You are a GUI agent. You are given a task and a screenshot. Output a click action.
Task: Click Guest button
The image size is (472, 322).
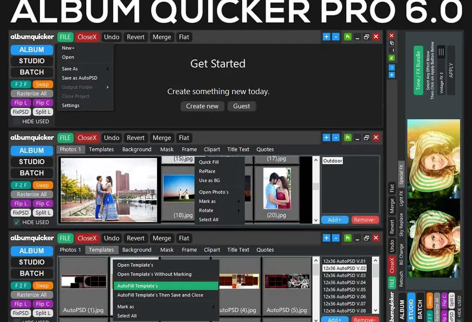pos(241,106)
